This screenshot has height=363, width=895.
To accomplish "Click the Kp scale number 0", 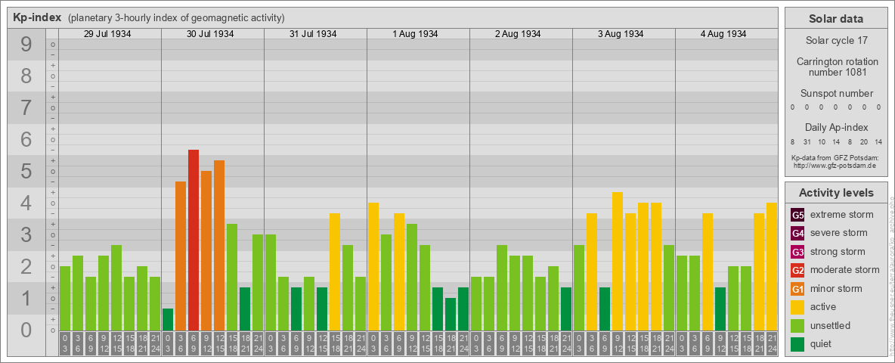I will pyautogui.click(x=26, y=330).
